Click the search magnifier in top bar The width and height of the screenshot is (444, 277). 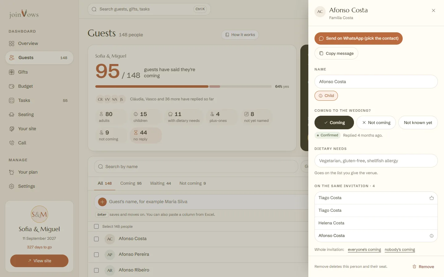(x=94, y=9)
